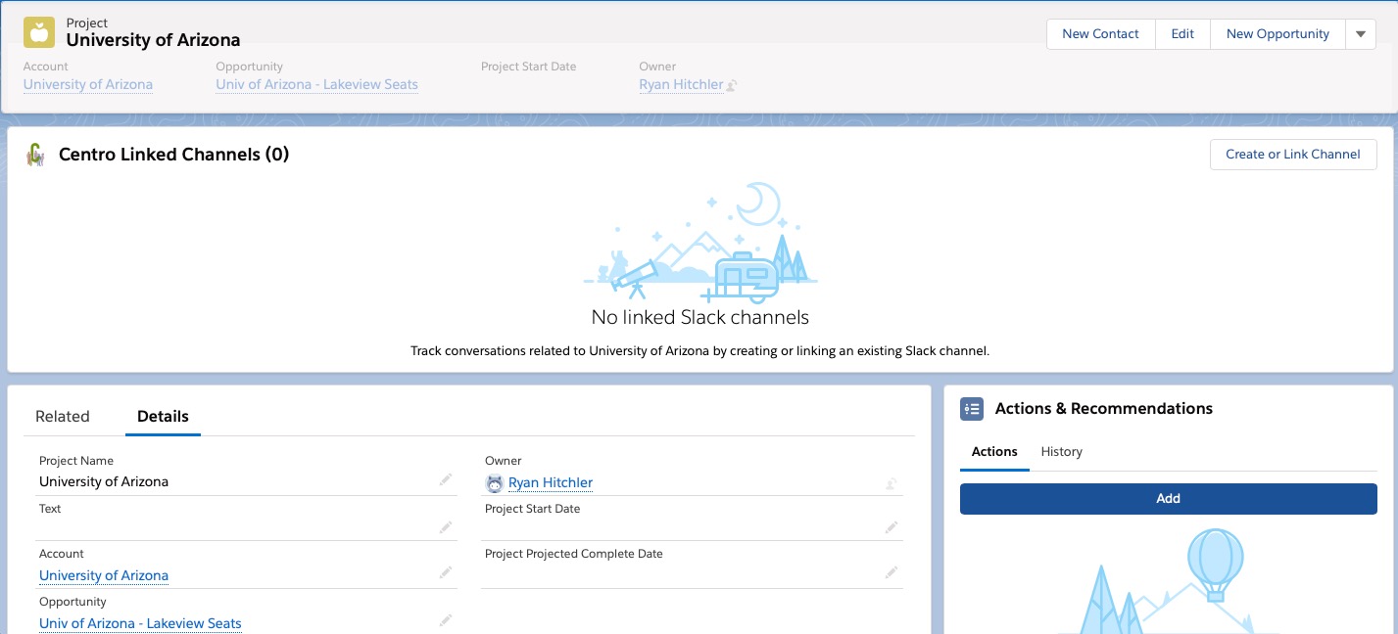Open the History tab
This screenshot has height=634, width=1398.
tap(1061, 451)
